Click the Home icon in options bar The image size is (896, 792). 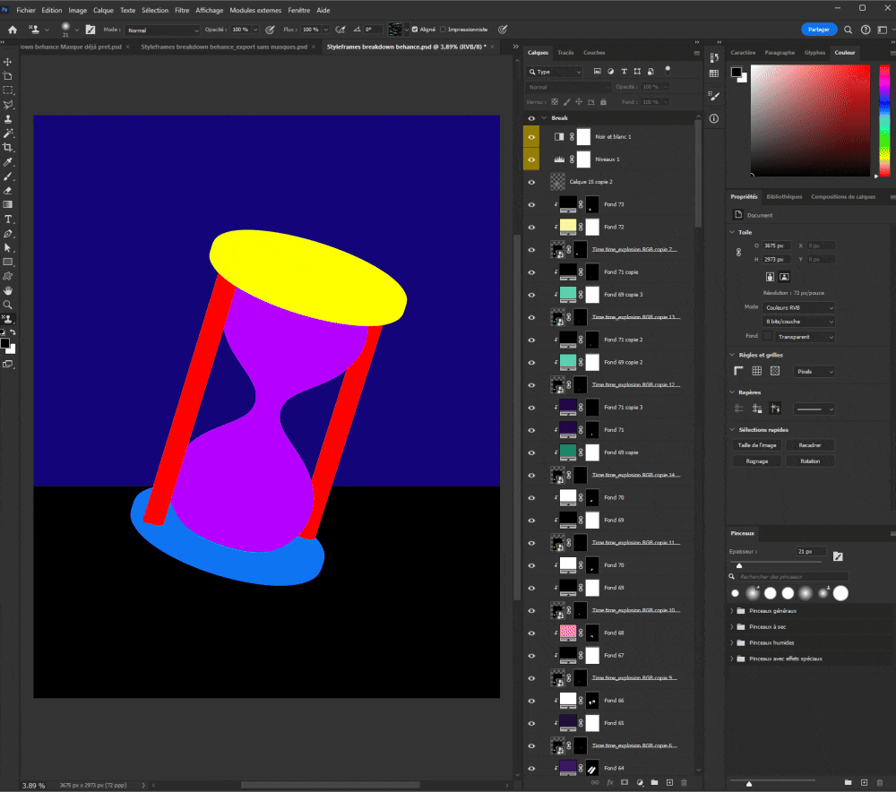pyautogui.click(x=13, y=30)
